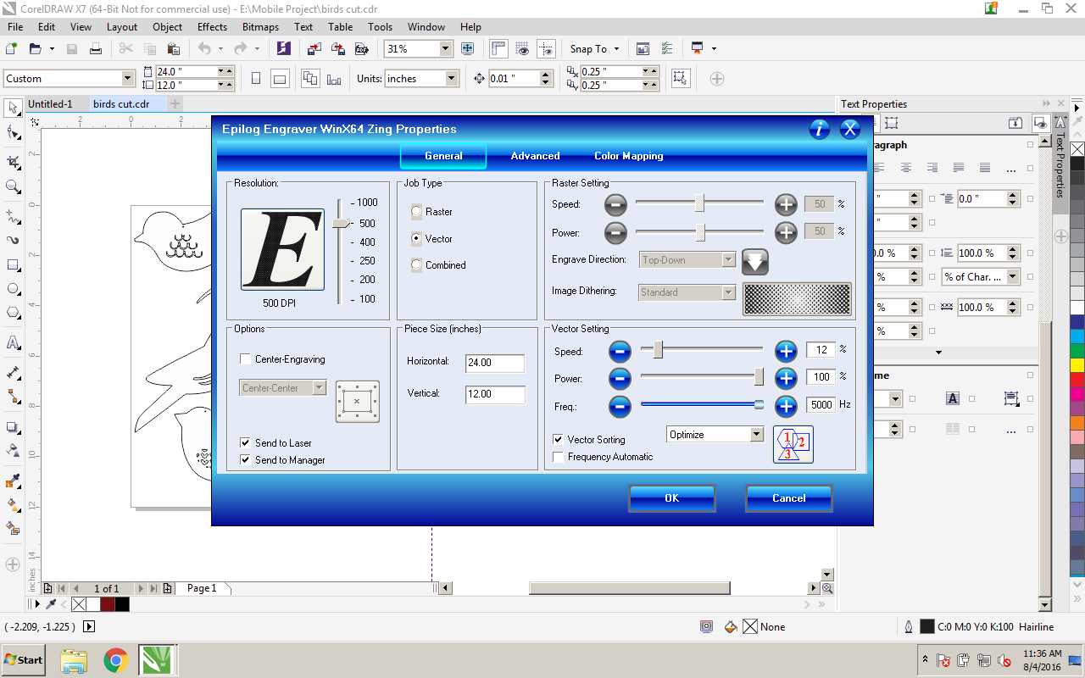Open the 31% zoom level dropdown

[446, 49]
